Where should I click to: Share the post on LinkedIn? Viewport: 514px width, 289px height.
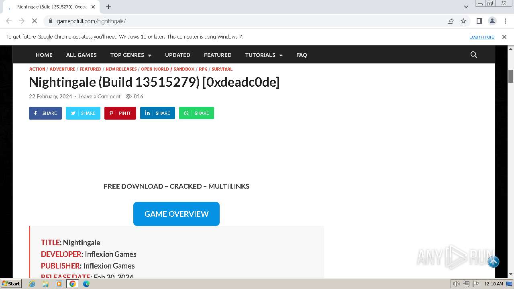click(x=157, y=113)
